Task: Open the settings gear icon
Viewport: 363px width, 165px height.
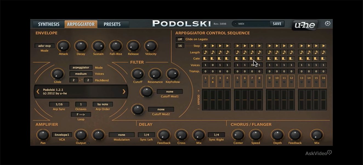Action: pos(327,24)
